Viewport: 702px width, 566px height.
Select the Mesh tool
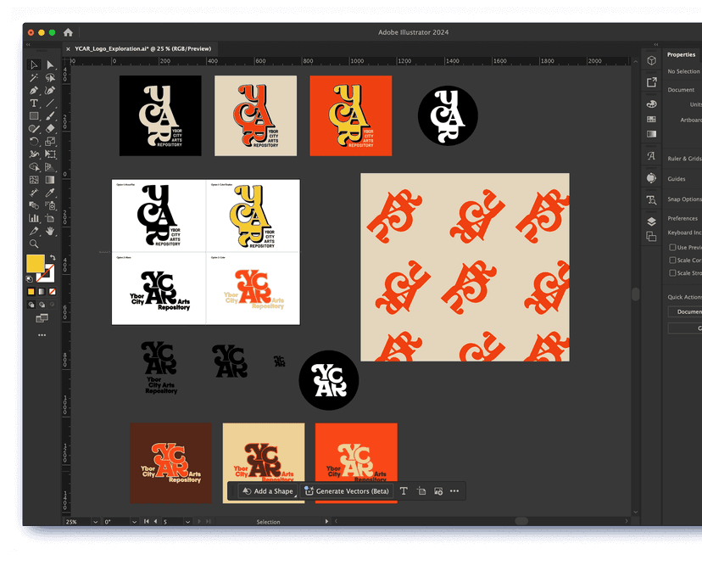34,180
